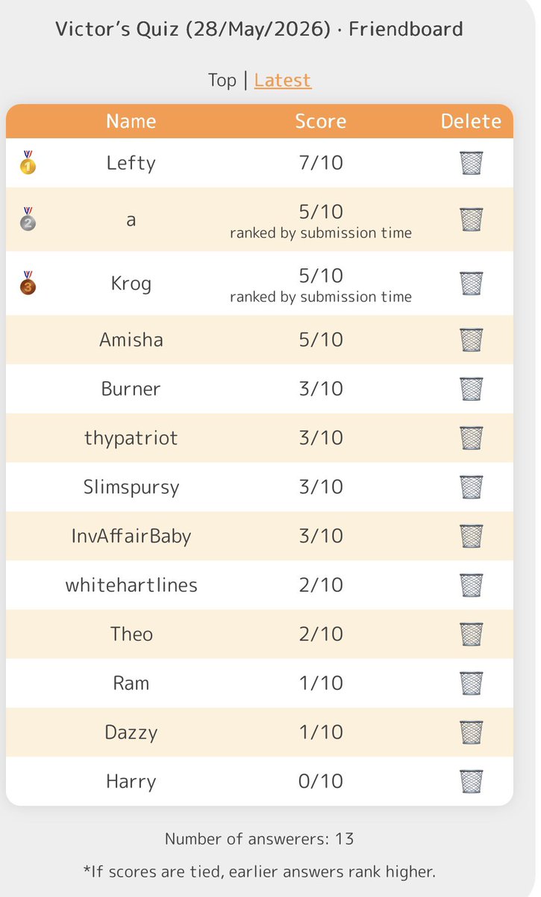Click the Name column header
The width and height of the screenshot is (541, 897).
click(x=131, y=121)
